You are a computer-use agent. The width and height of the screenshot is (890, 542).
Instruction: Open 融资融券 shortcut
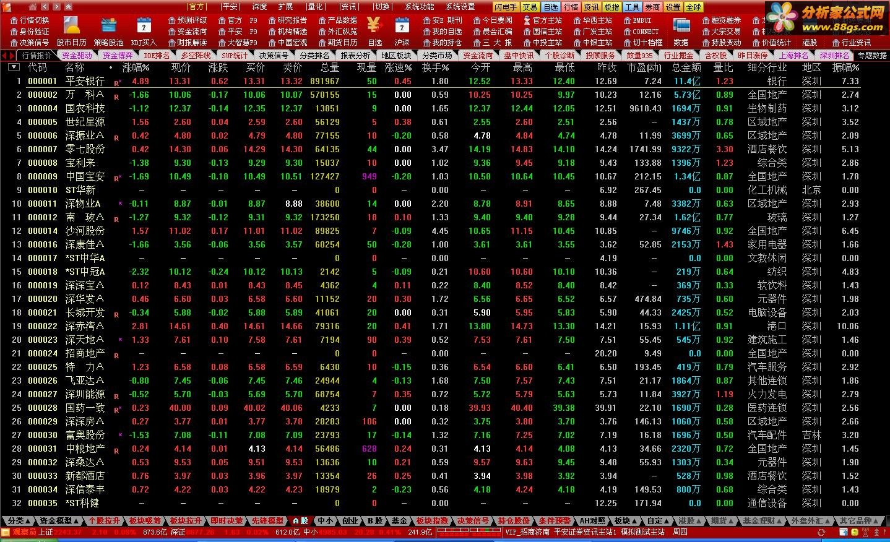pos(721,20)
